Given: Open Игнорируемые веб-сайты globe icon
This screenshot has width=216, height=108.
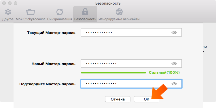Looking at the screenshot, I should click(x=119, y=12).
